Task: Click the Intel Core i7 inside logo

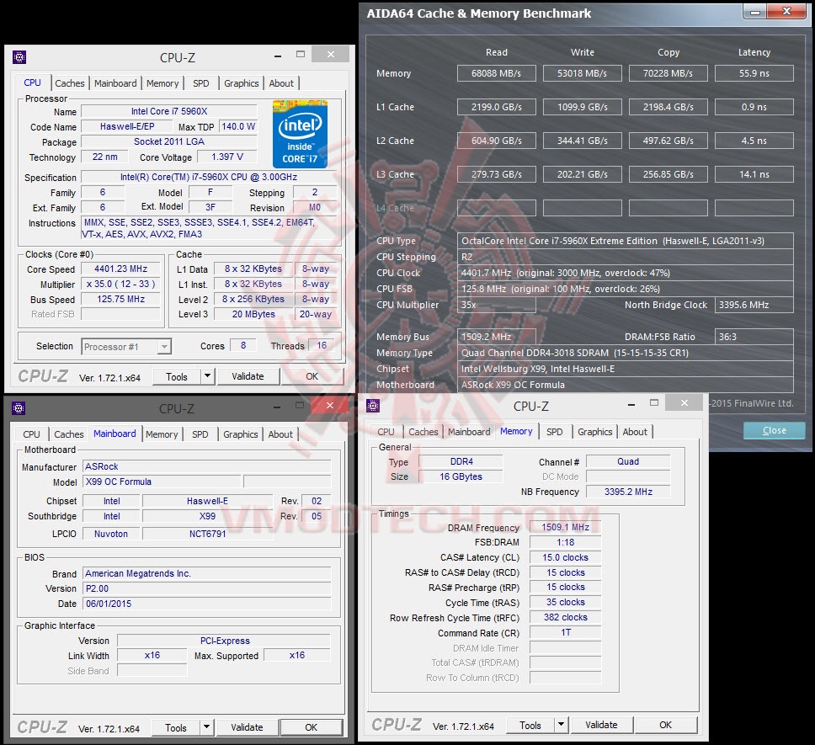Action: pos(300,134)
